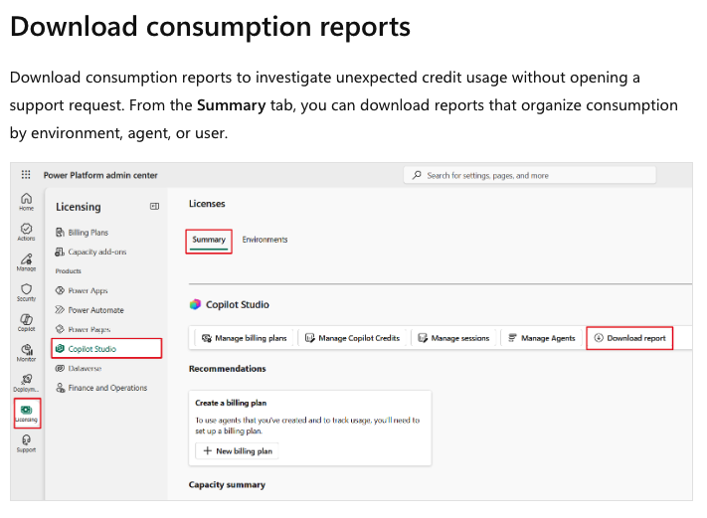Click the search magnifier icon
Viewport: 707px width, 518px height.
417,175
